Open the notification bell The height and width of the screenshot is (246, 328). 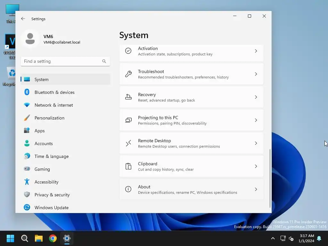click(319, 238)
